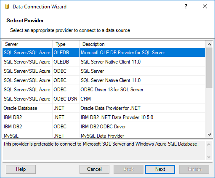
Task: Select the ODBC SQL Server provider row
Action: pyautogui.click(x=104, y=71)
